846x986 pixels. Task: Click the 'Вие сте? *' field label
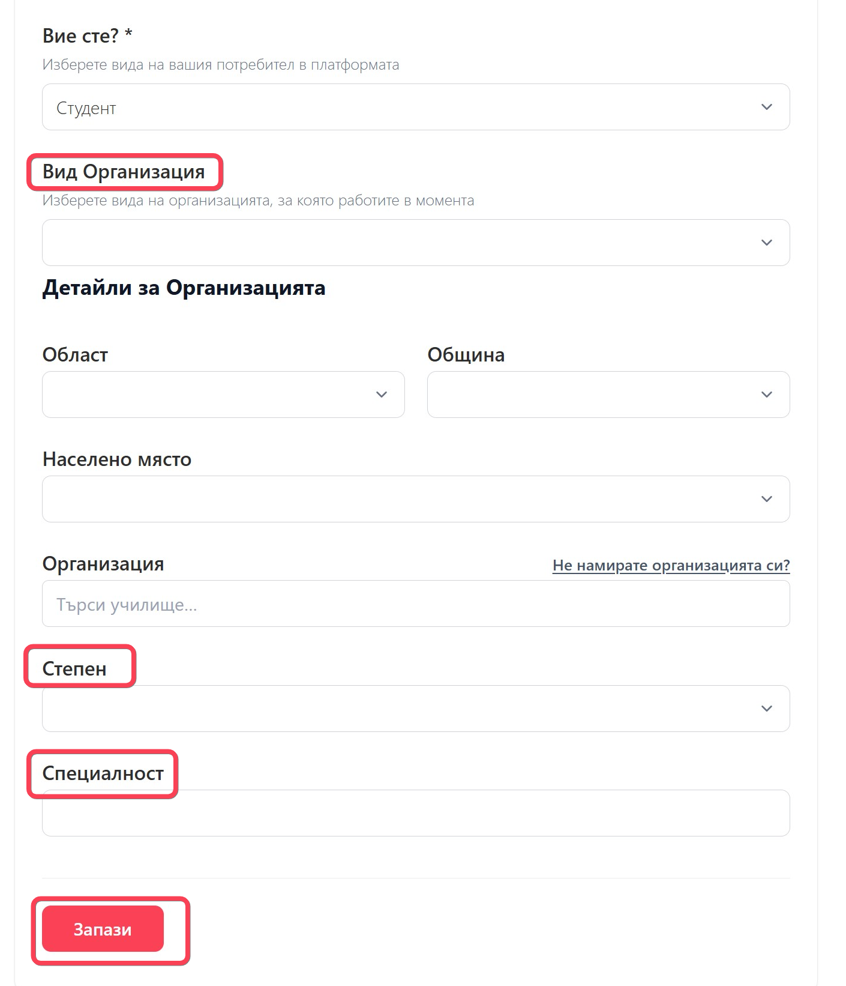click(x=88, y=36)
